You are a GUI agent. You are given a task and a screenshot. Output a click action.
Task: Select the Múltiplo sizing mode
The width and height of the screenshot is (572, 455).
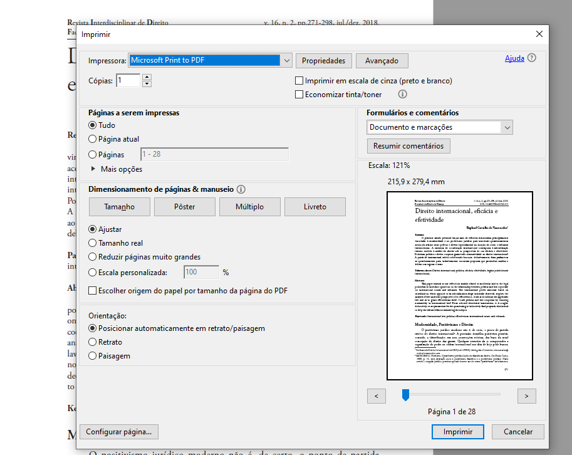click(249, 207)
